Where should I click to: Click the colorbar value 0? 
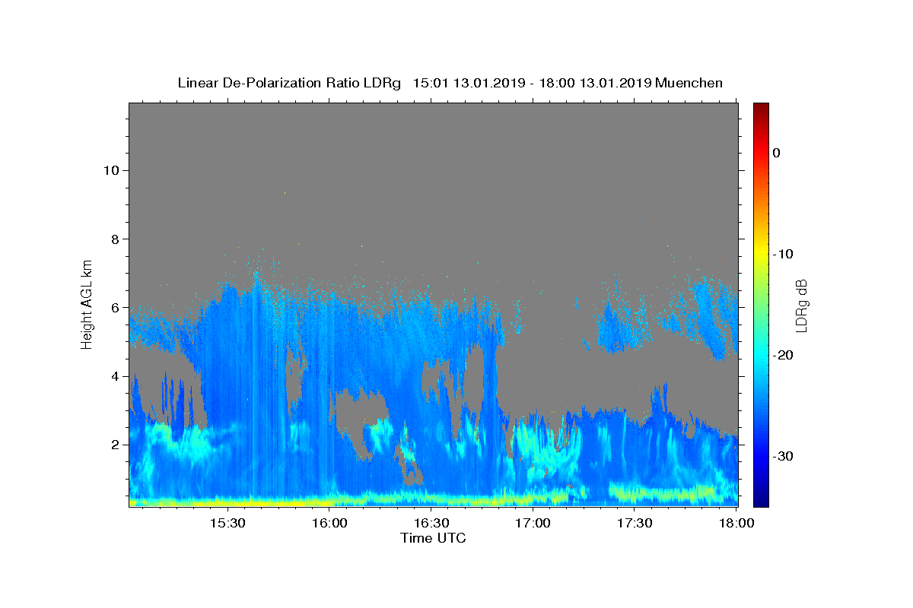pos(776,153)
